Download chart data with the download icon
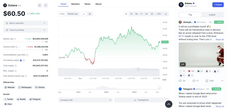 (x=166, y=14)
